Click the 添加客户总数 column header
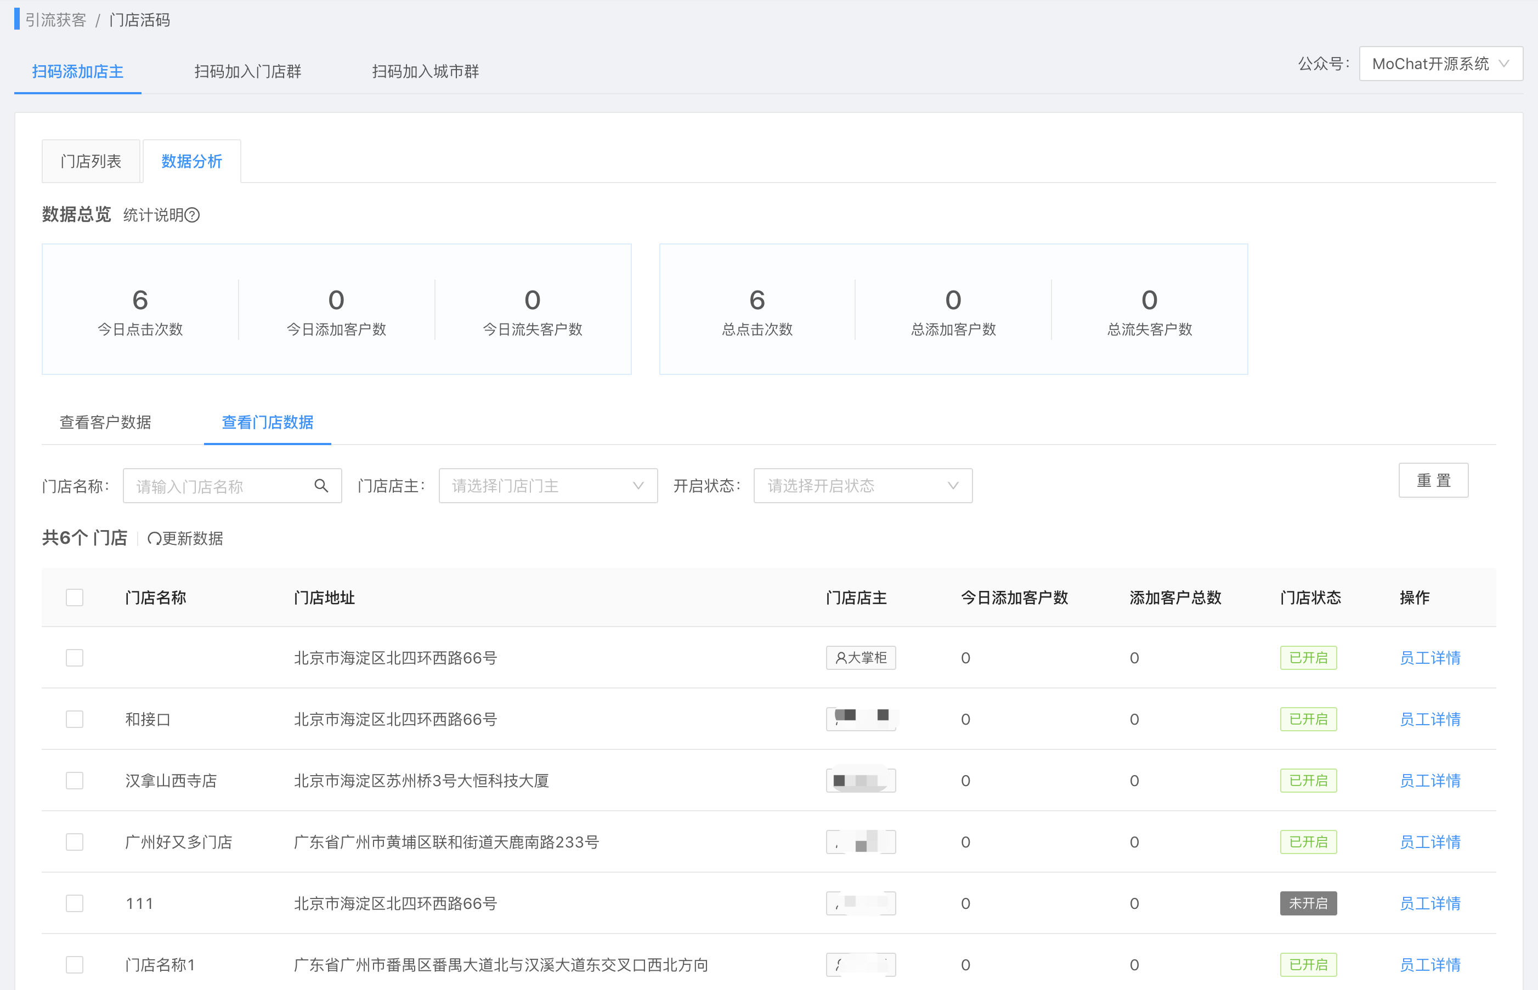The height and width of the screenshot is (990, 1538). [1175, 597]
